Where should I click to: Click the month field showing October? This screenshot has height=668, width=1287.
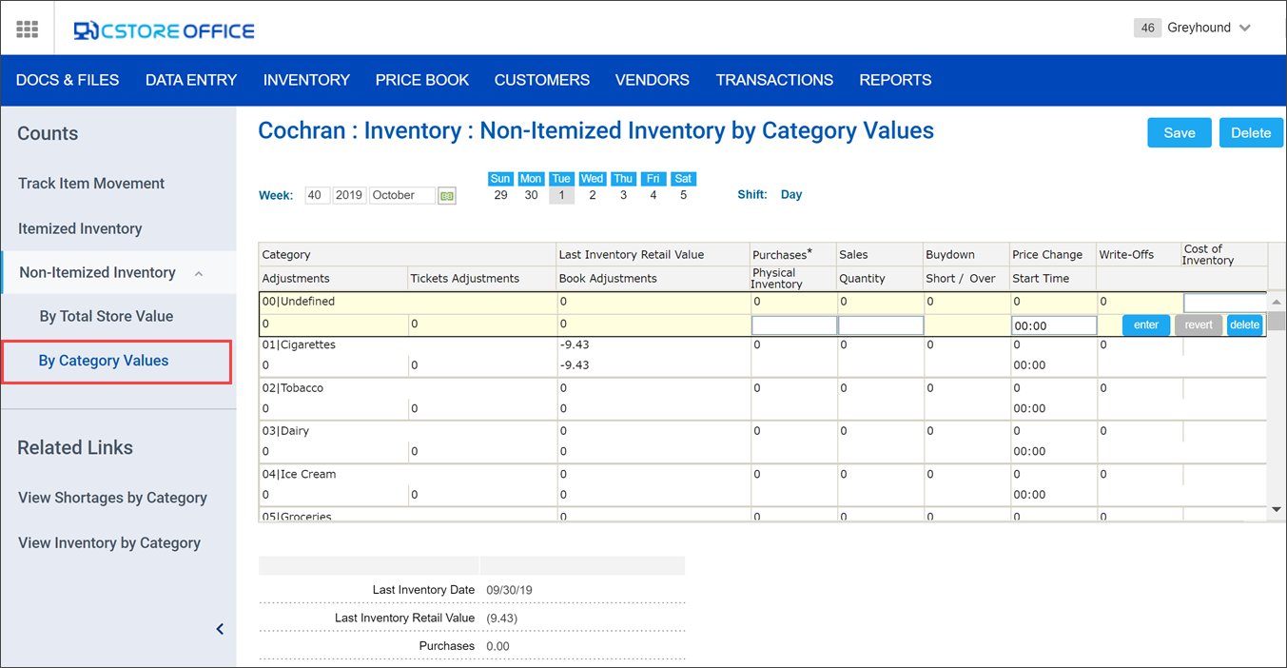click(x=402, y=195)
